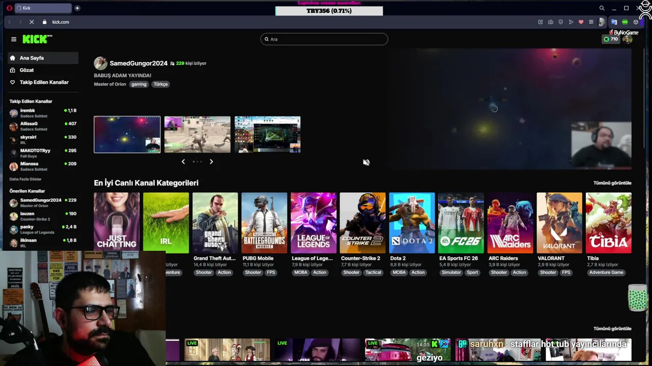Open panky recommended channel

coord(43,229)
